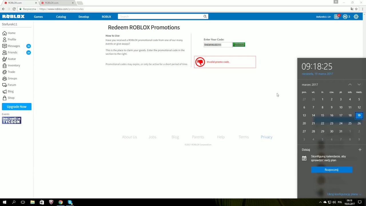Click the Innovation Tycoon event banner
The width and height of the screenshot is (366, 206).
point(11,120)
